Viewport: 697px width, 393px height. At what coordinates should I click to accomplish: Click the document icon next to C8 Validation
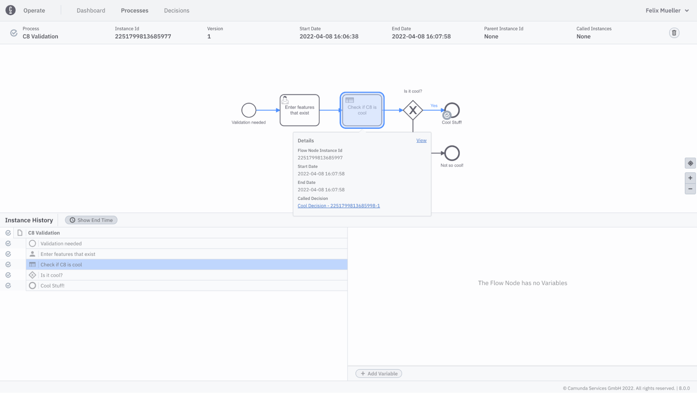tap(20, 233)
